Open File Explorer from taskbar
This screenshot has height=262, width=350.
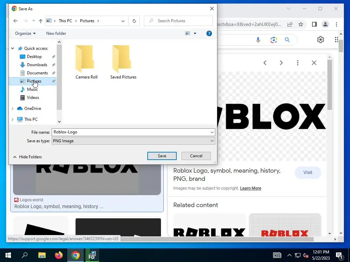point(42,255)
